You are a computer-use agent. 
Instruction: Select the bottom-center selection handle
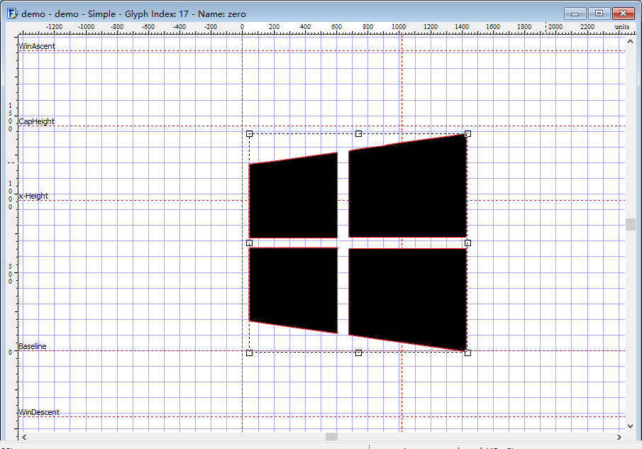click(x=359, y=353)
